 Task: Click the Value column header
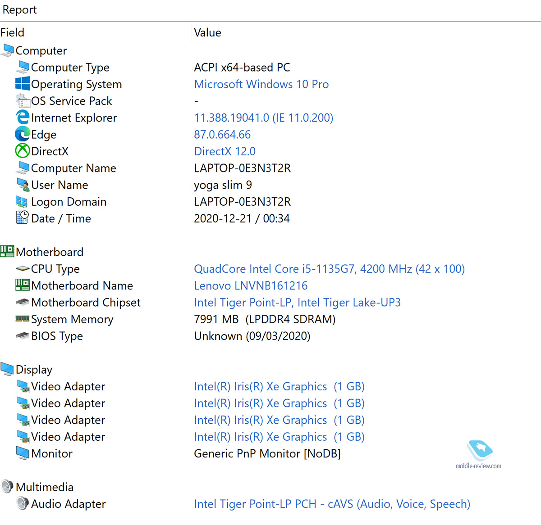pos(207,32)
